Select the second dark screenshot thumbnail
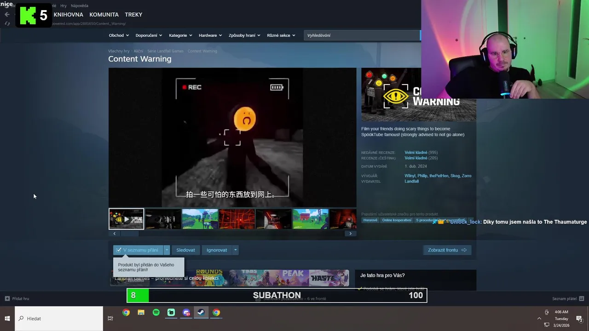589x331 pixels. coord(163,219)
